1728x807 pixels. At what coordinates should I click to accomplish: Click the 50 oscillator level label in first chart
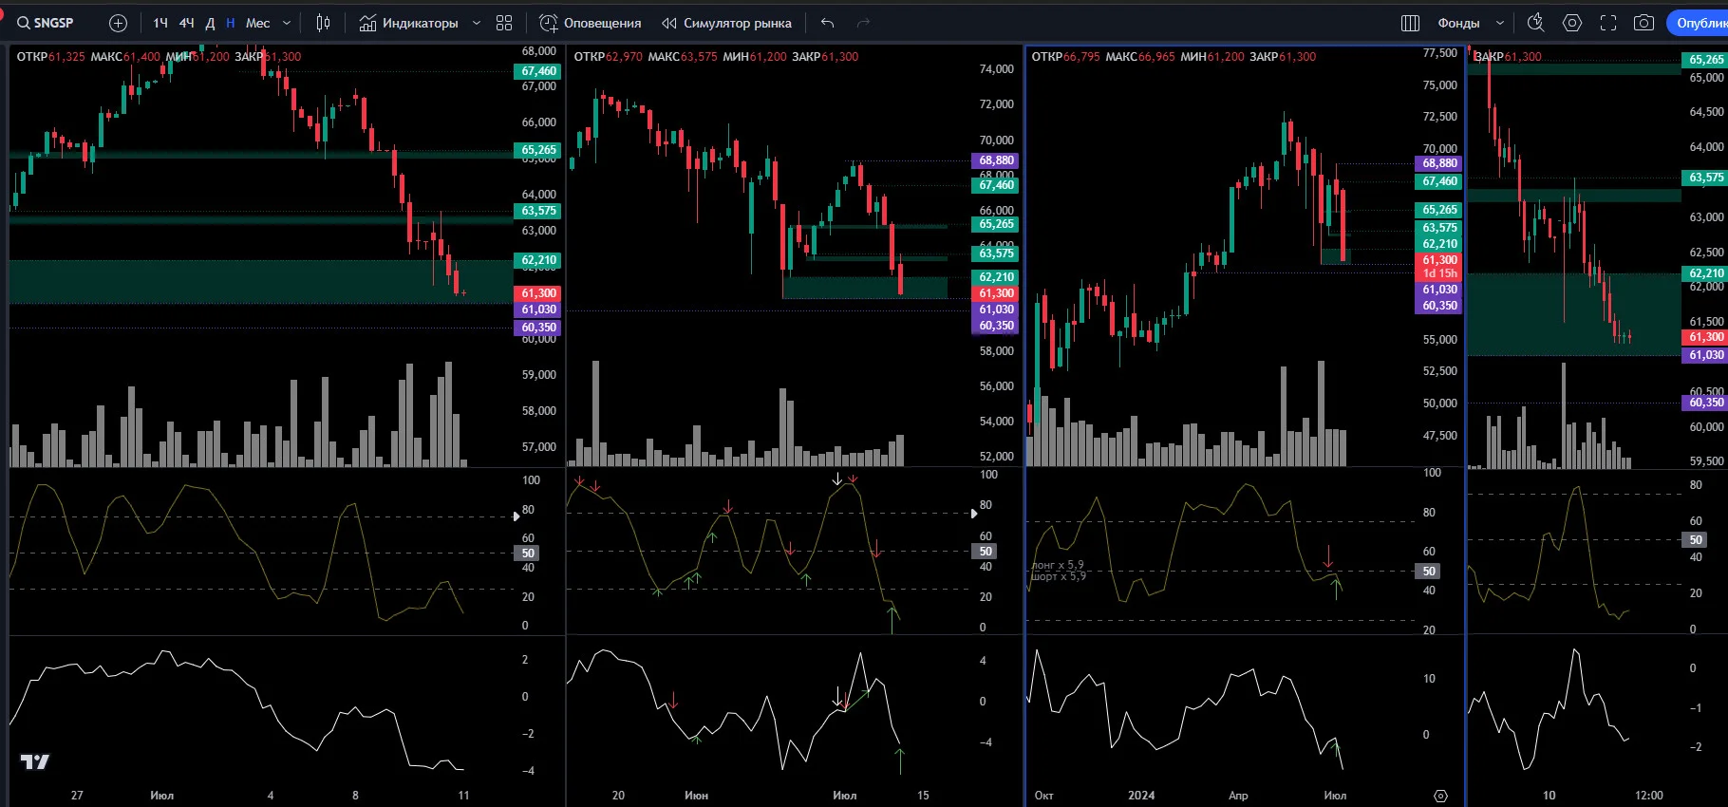(528, 554)
